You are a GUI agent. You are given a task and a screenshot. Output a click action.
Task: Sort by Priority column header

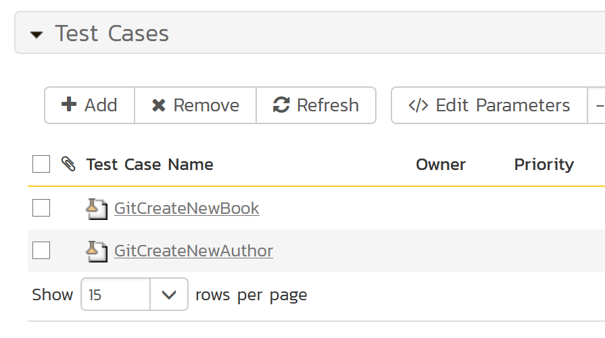point(543,165)
